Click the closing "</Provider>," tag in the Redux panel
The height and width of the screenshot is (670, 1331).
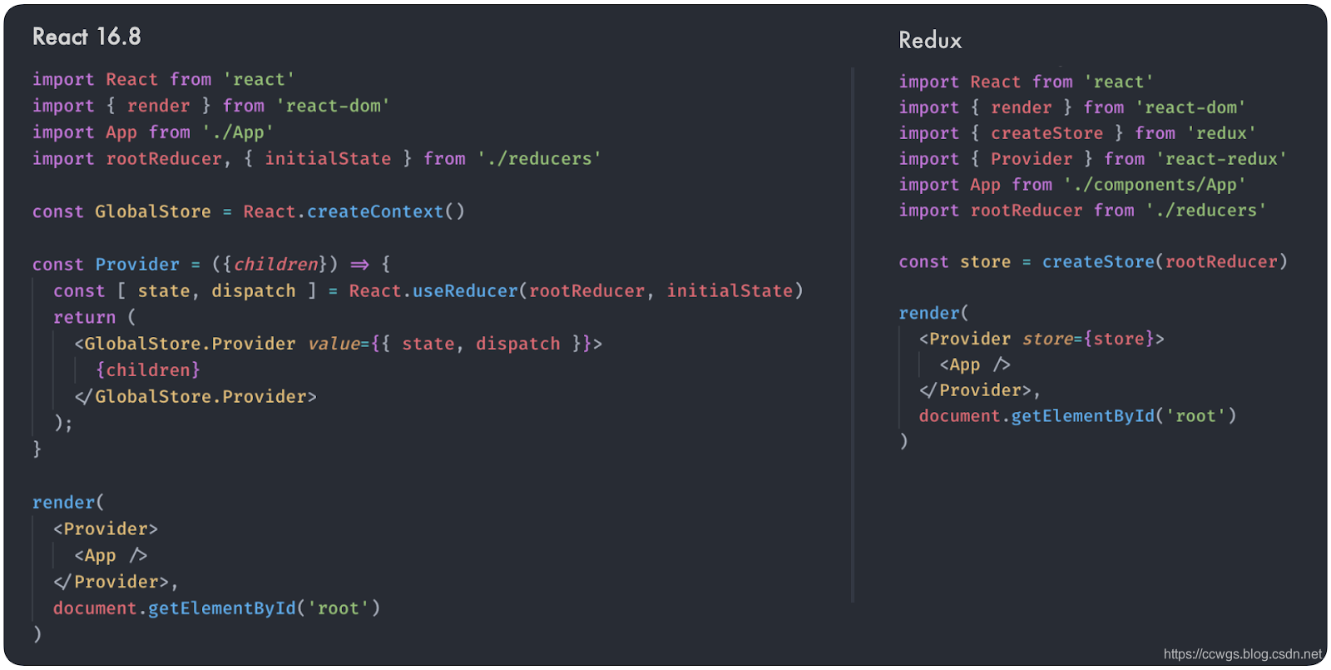click(980, 390)
